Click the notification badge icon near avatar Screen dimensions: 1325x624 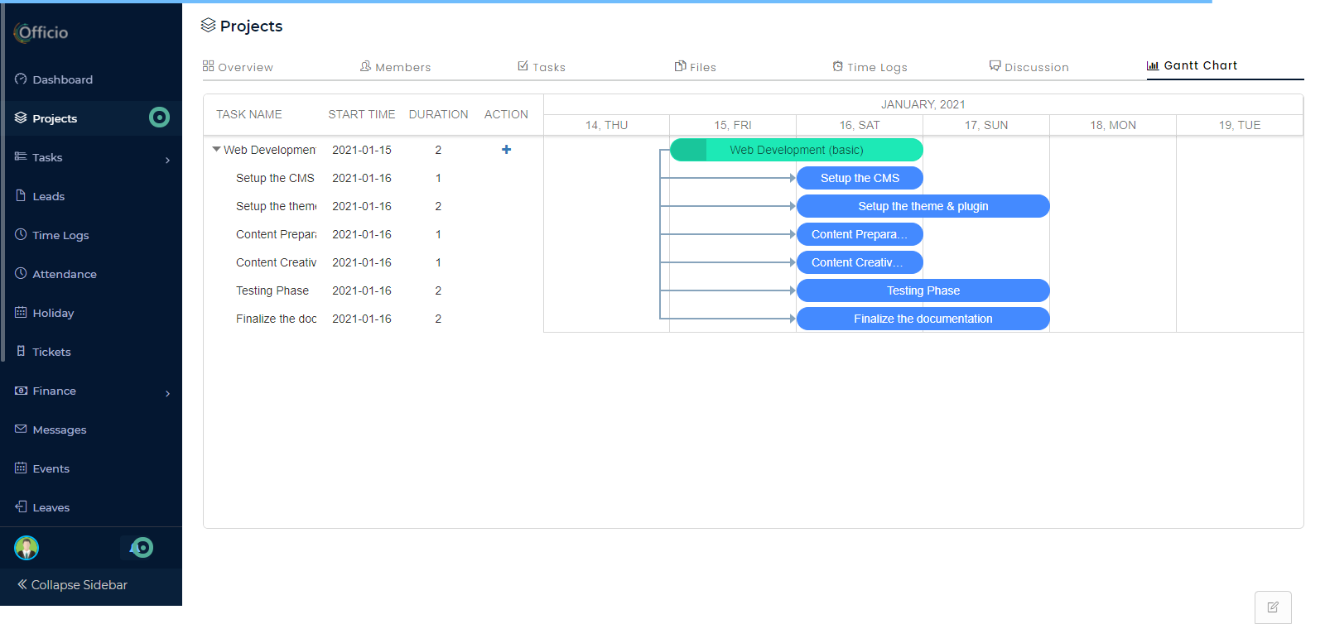pos(142,547)
